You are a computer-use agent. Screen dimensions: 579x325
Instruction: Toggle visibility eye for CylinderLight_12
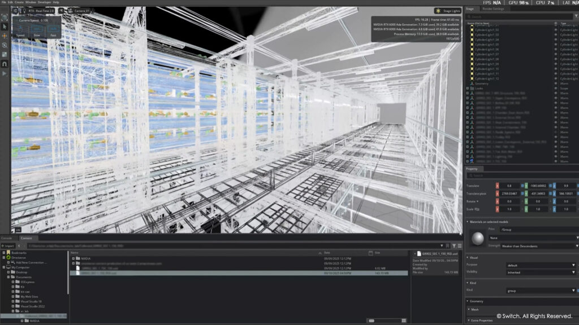555,78
